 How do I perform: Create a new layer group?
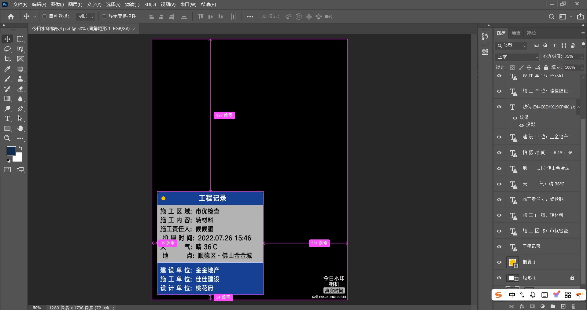click(x=553, y=306)
